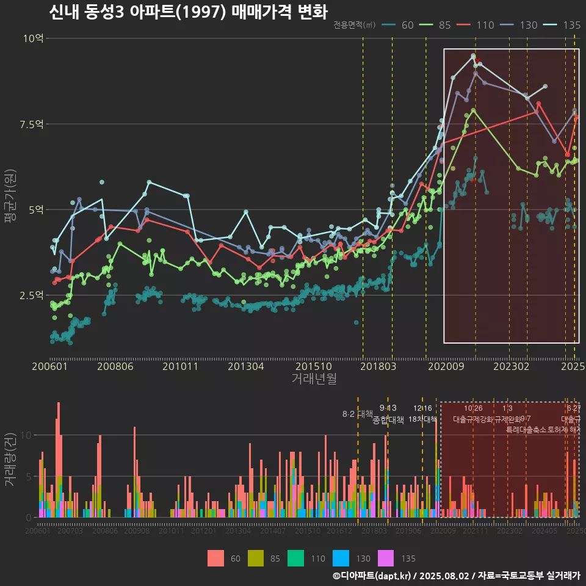
Task: Click the 10억 y-axis tick label
Action: 33,38
